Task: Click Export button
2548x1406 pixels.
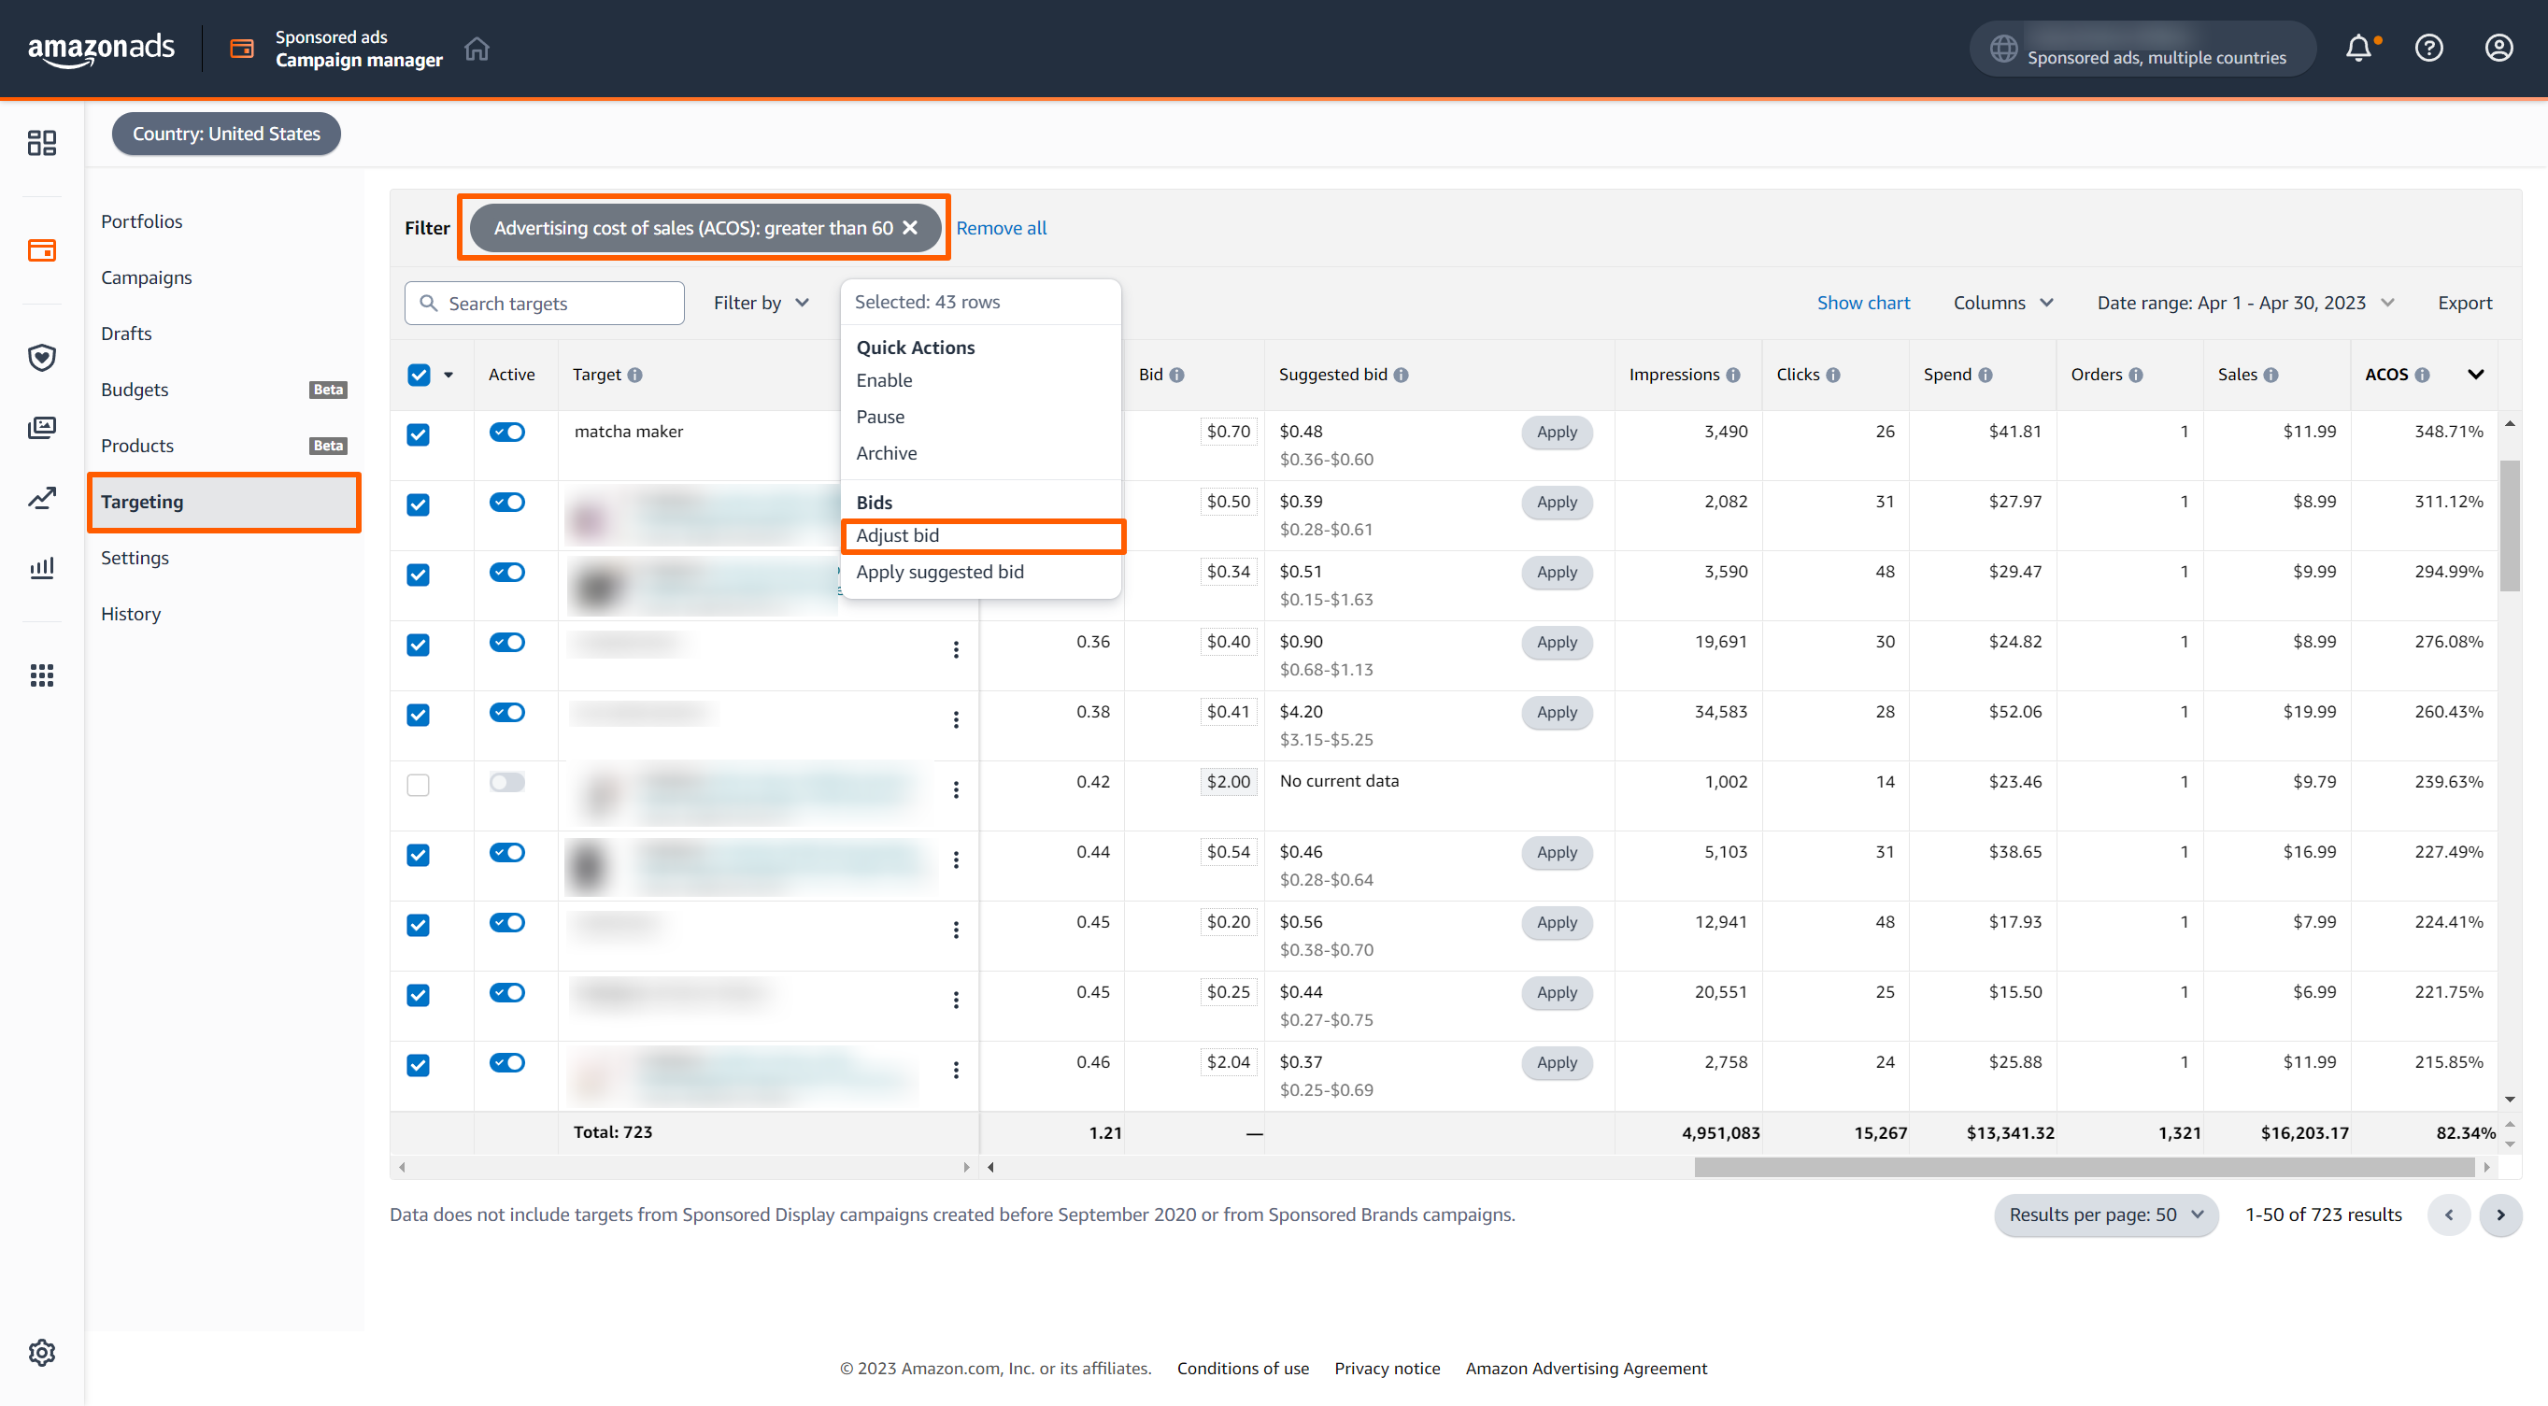Action: 2461,301
